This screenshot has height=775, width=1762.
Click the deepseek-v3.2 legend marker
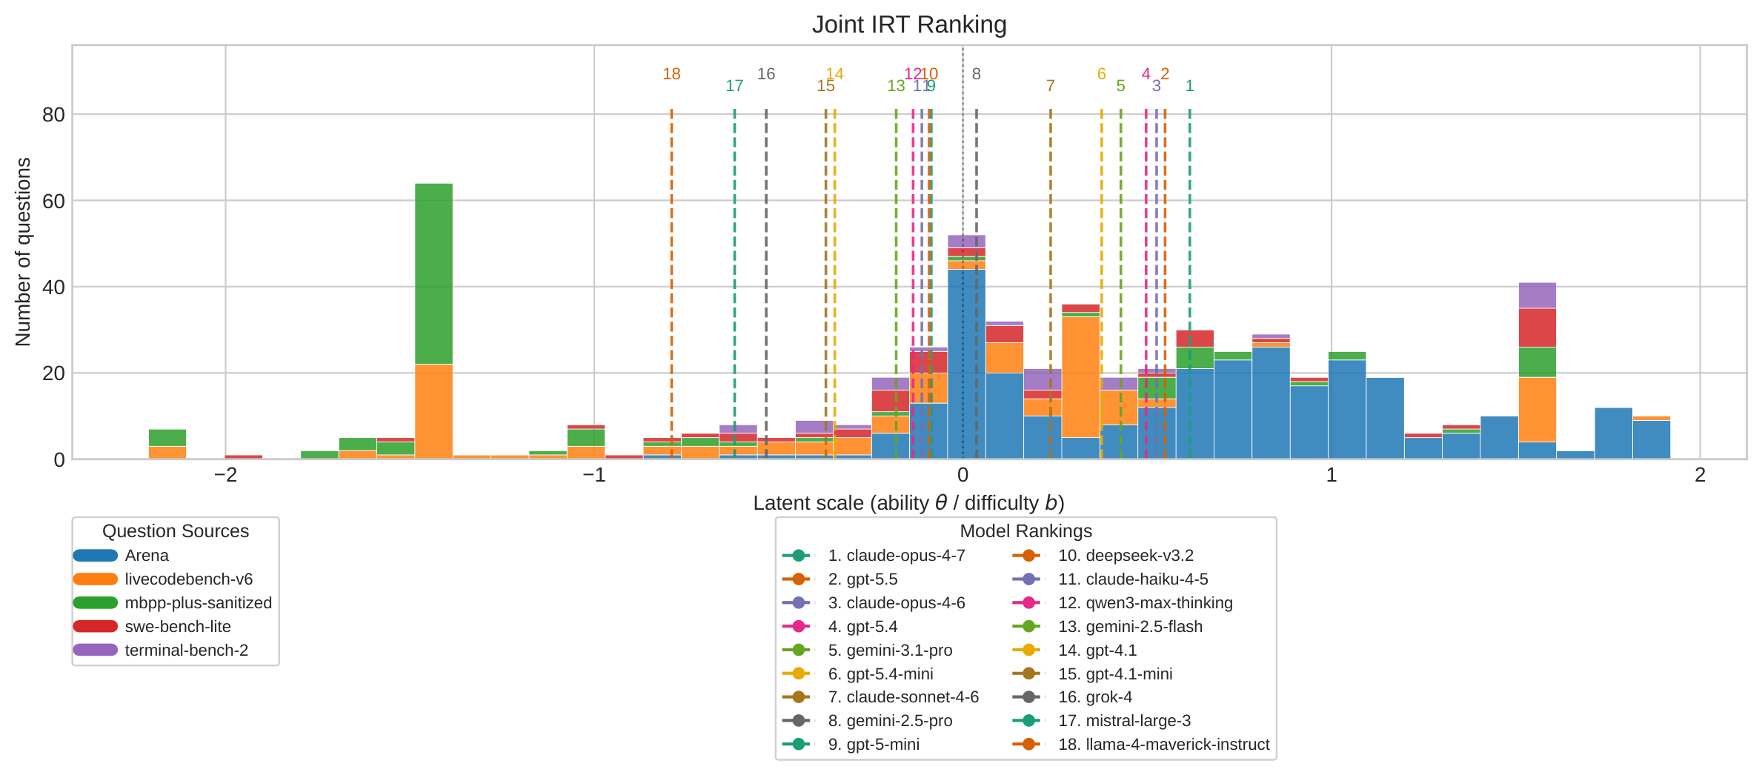point(1028,556)
